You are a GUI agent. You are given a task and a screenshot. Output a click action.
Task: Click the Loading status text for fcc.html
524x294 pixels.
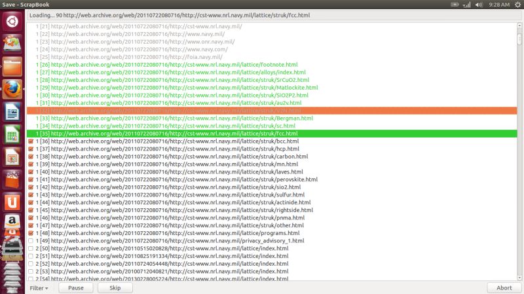click(x=170, y=15)
